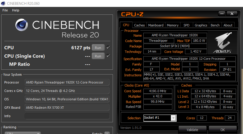Viewport: 243px width, 134px height.
Task: Open the Help menu in Cinebench
Action: 16,10
